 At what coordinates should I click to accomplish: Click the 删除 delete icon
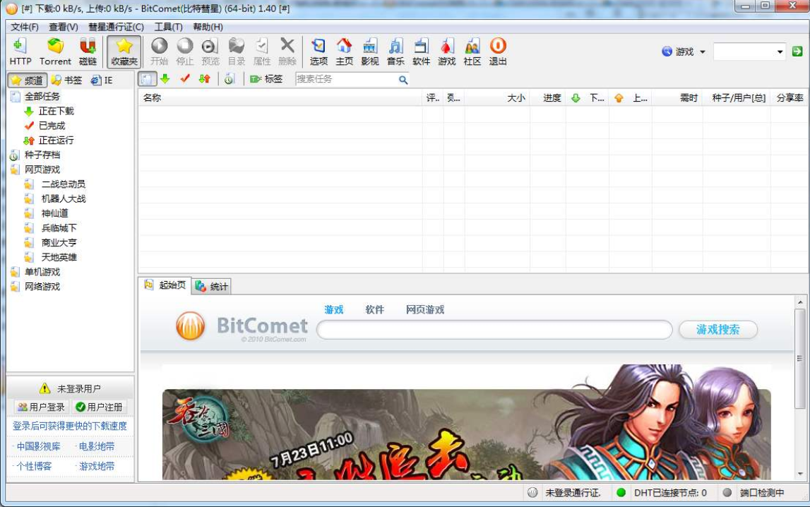(x=287, y=52)
